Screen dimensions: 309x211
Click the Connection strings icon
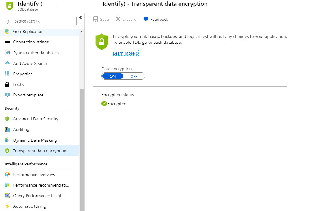point(7,42)
